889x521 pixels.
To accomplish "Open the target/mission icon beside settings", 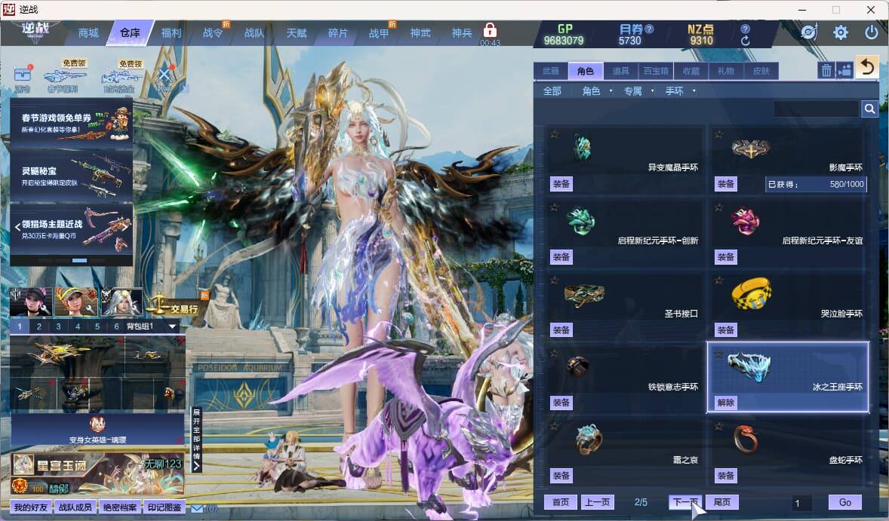I will tap(809, 32).
